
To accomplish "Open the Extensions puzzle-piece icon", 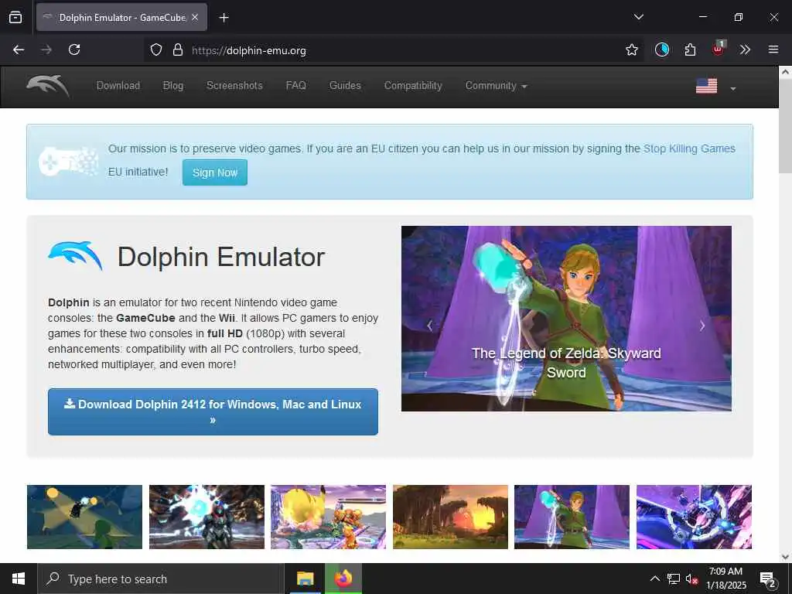I will (x=690, y=49).
